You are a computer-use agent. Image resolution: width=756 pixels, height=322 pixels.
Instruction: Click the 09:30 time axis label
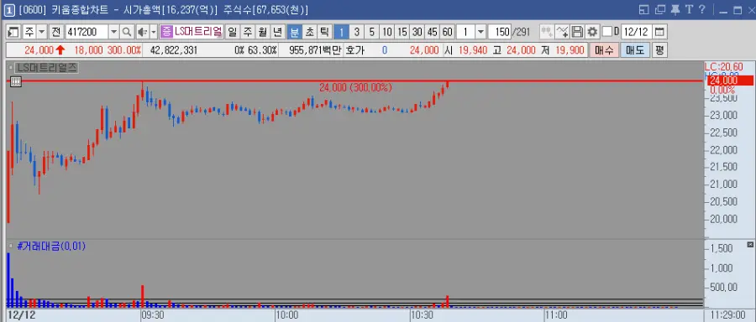(153, 315)
